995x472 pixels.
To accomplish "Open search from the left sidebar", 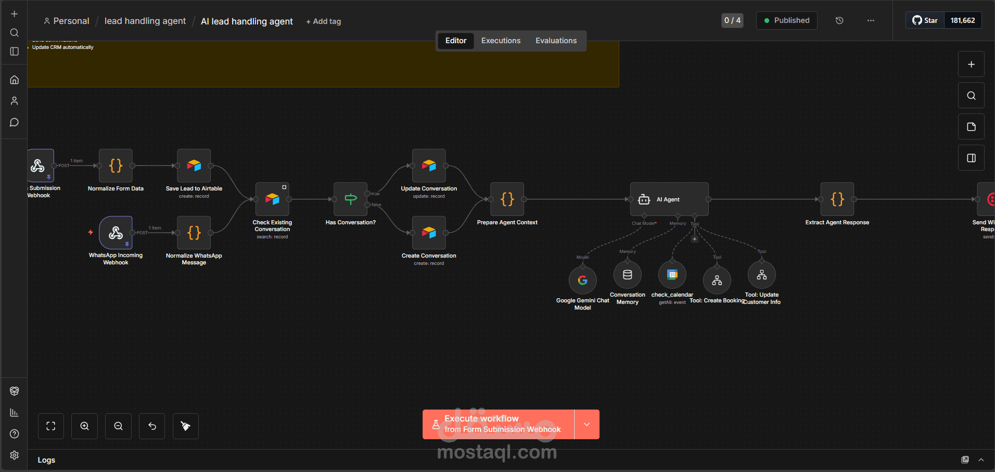I will [x=15, y=33].
